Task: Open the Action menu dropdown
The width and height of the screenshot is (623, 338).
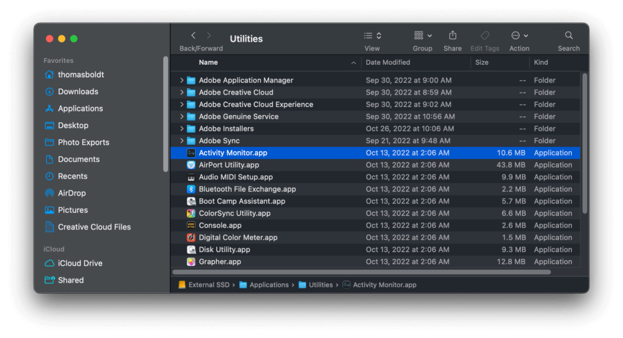Action: (520, 35)
